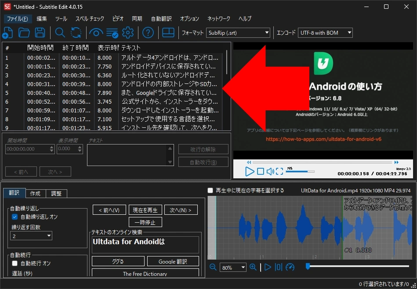This screenshot has height=289, width=417.
Task: Open the ファイル(F) menu
Action: [x=18, y=18]
